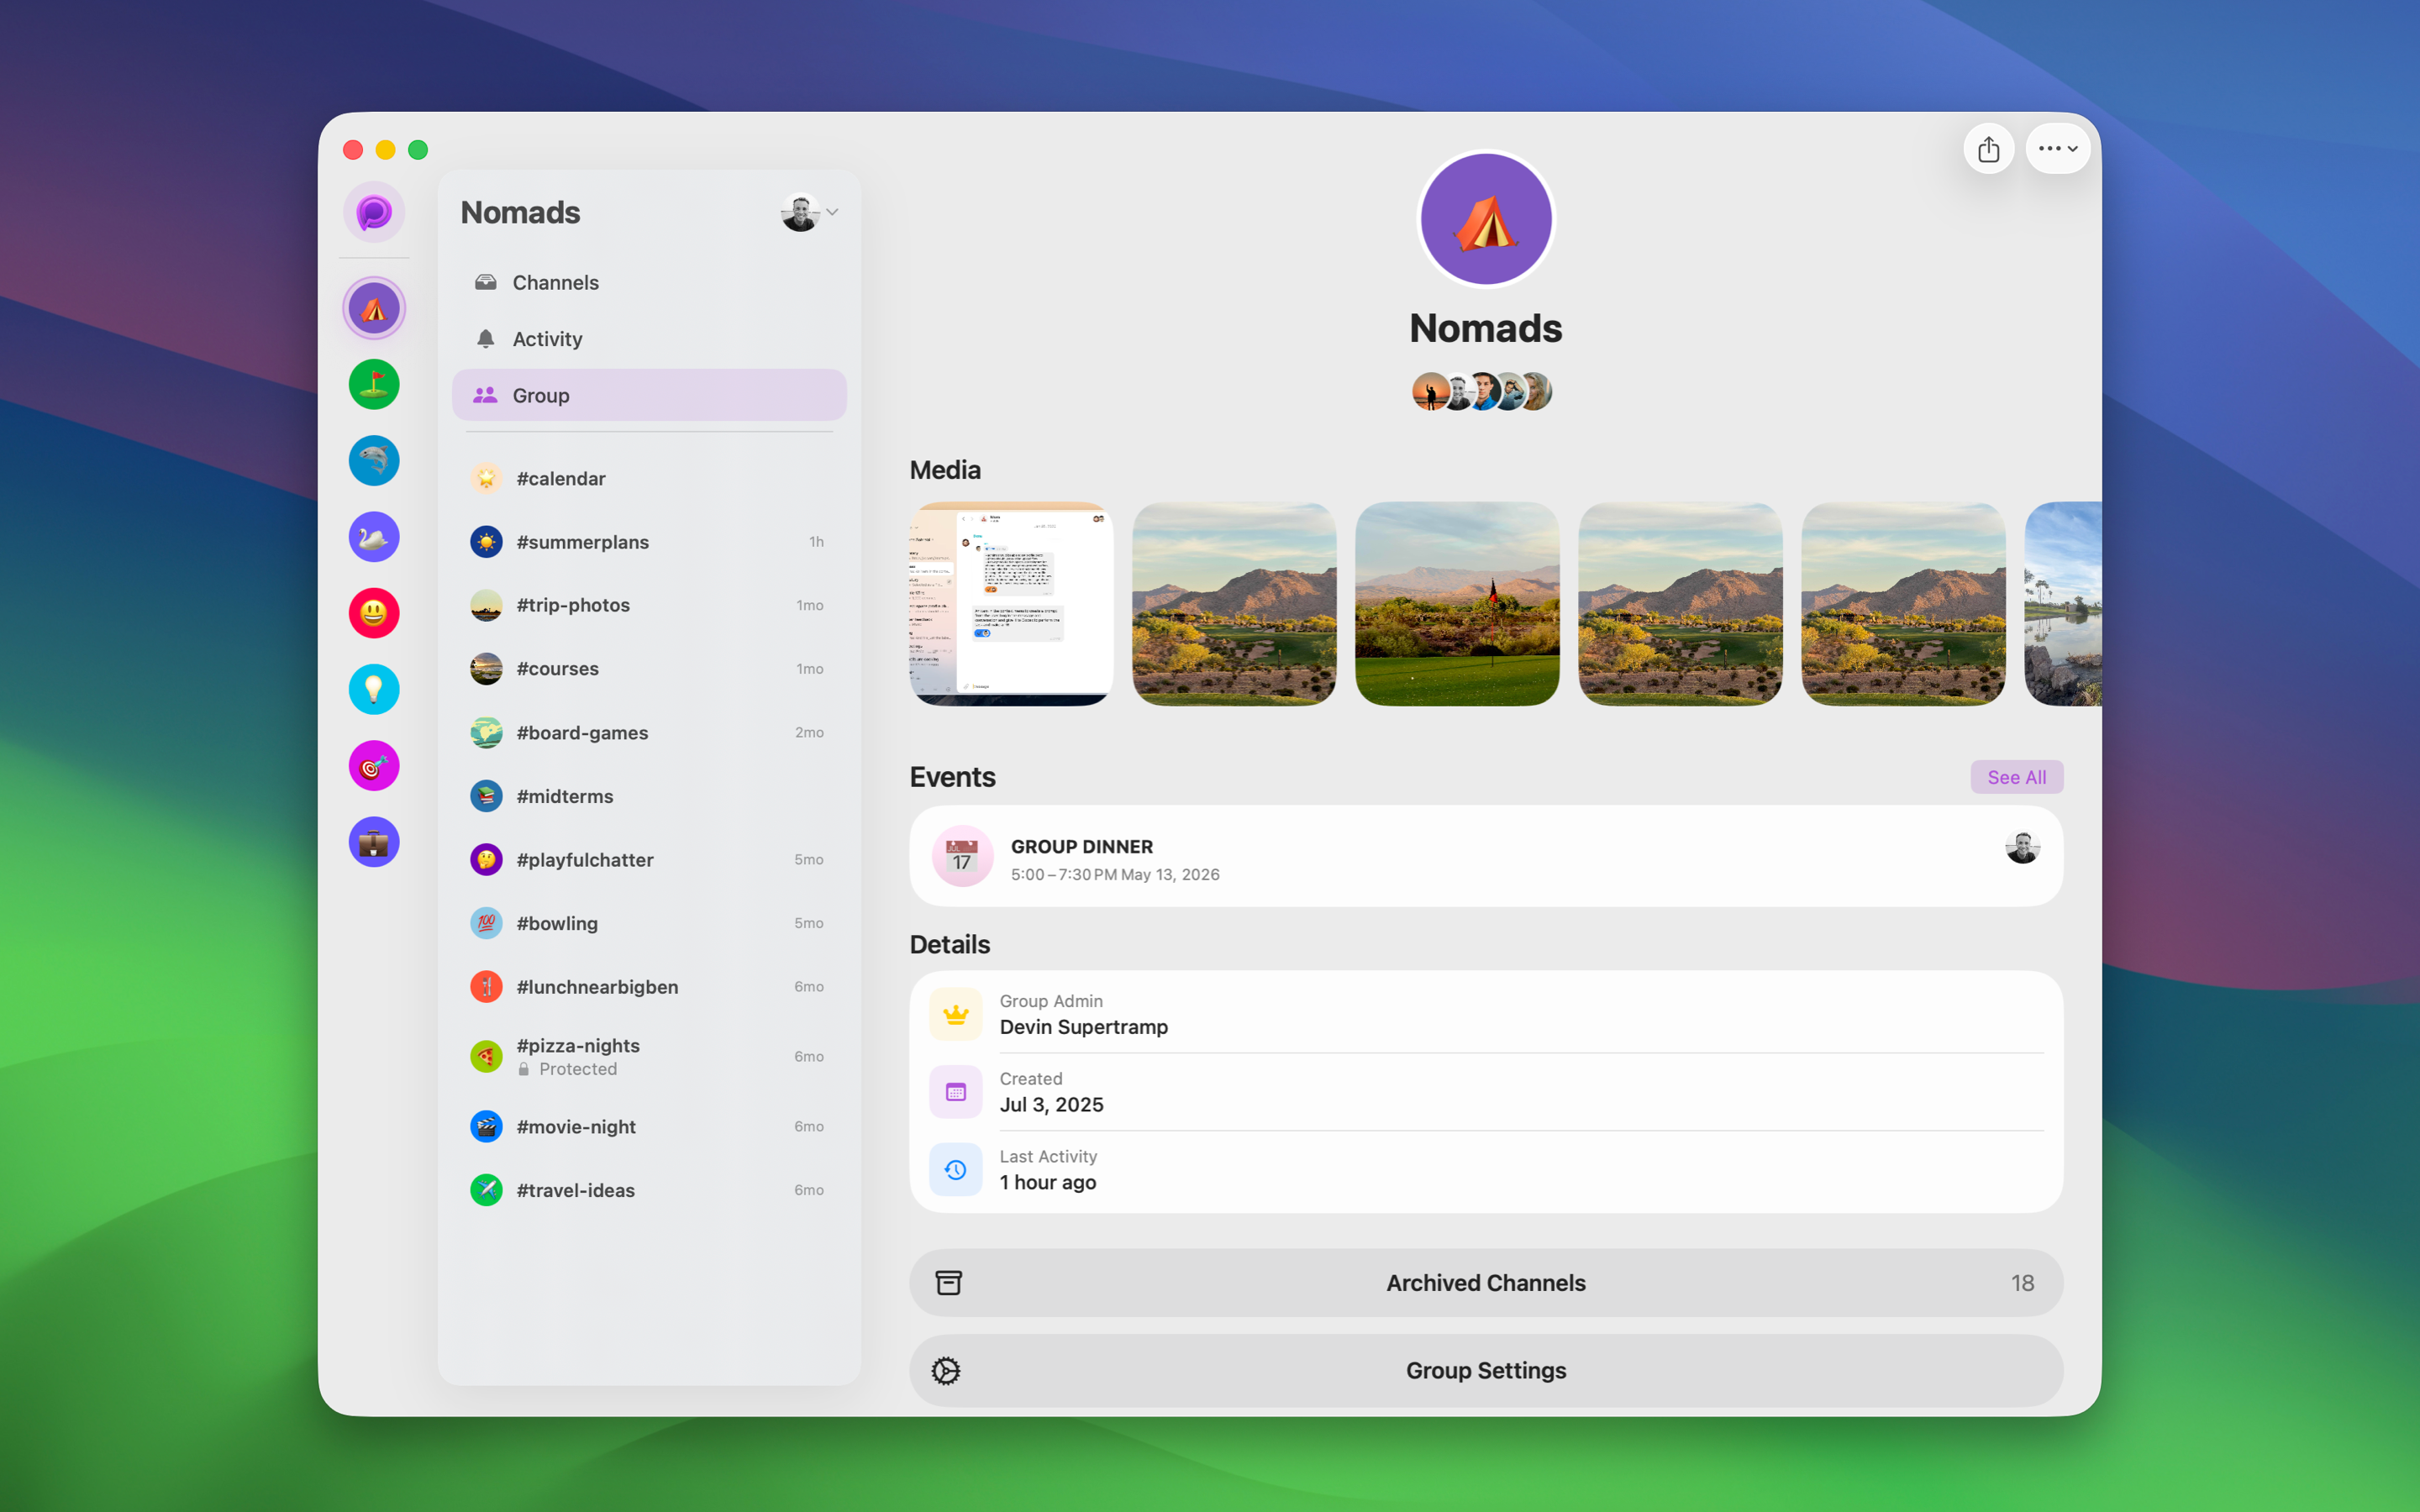Click the #summerplans sun channel icon
The image size is (2420, 1512).
coord(486,542)
